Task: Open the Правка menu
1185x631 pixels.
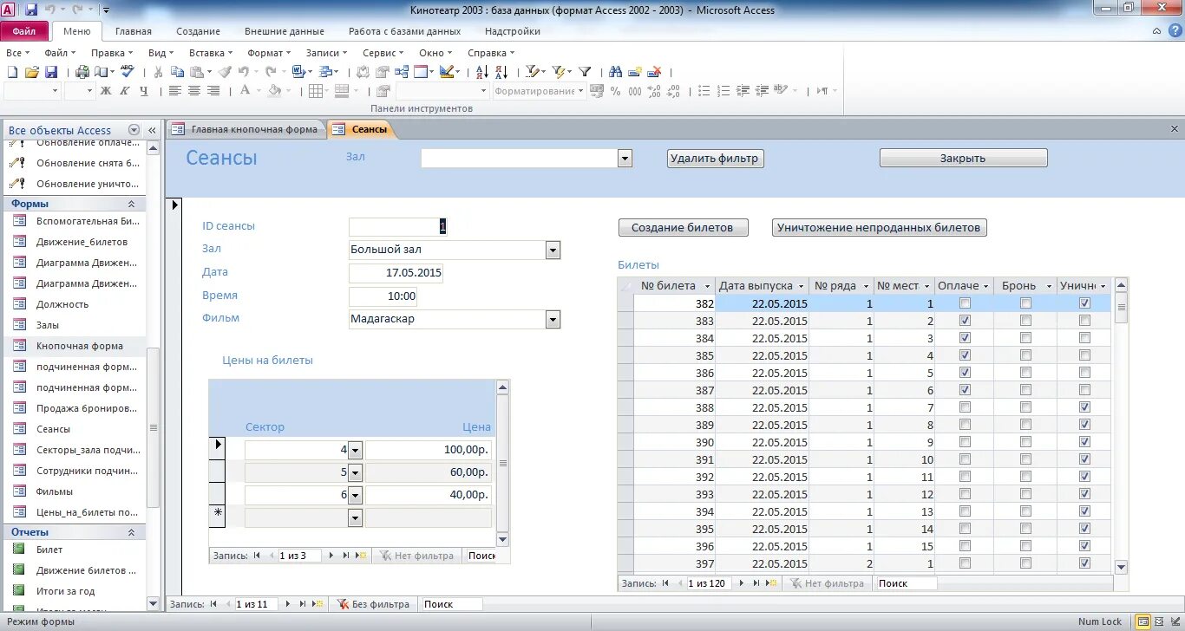Action: click(112, 53)
